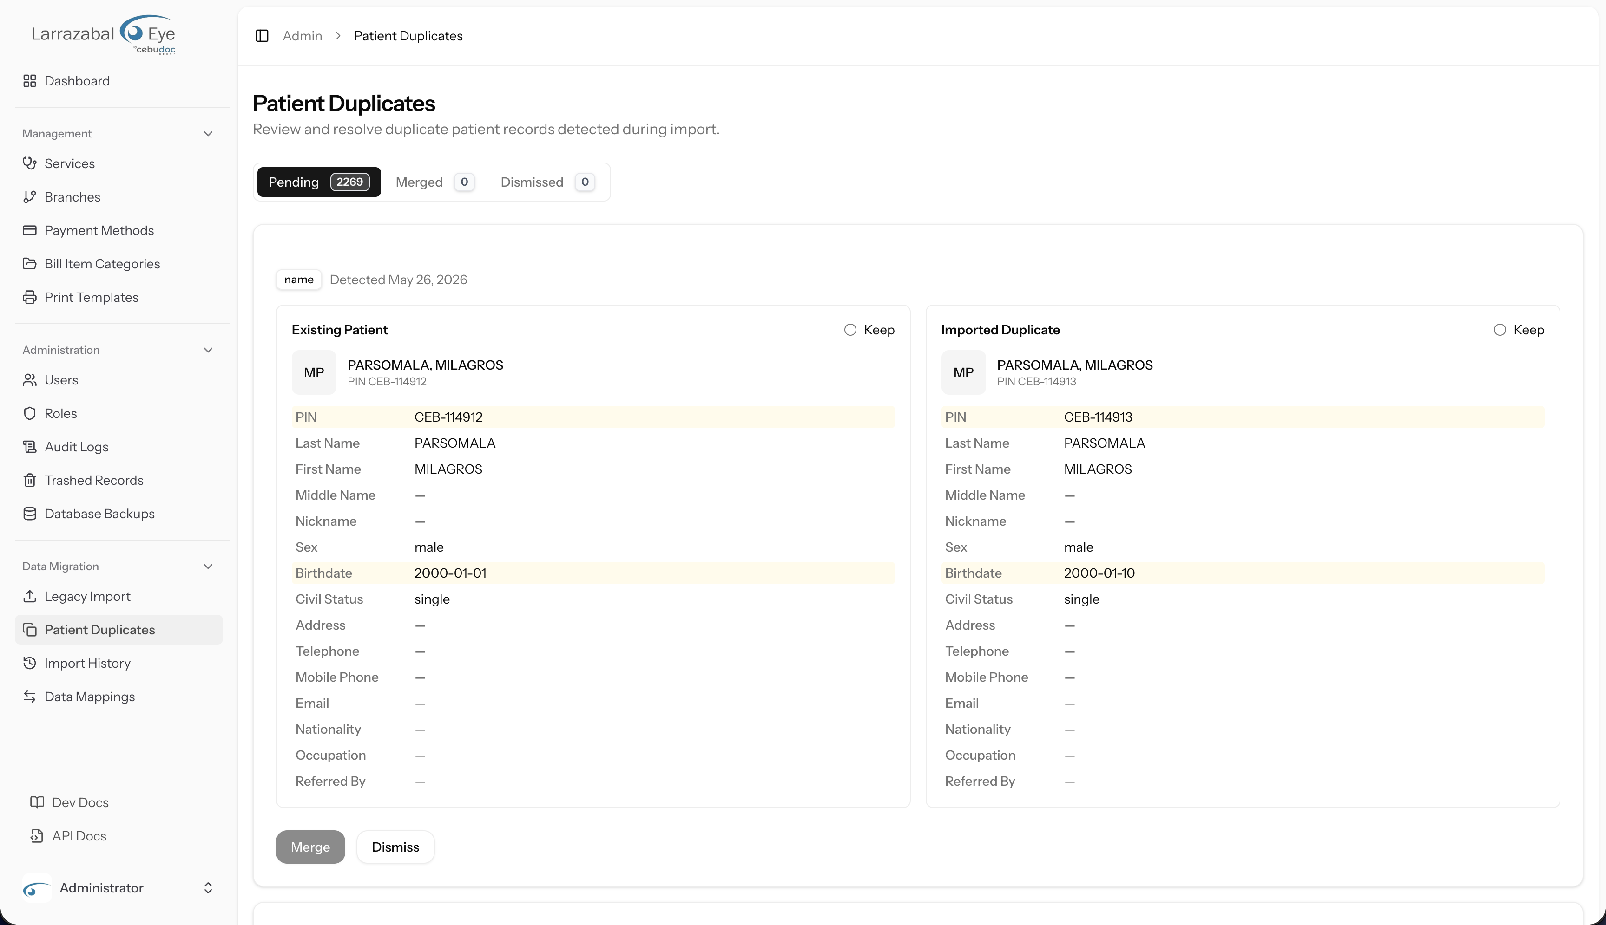Click the Bill Item Categories folder icon
The width and height of the screenshot is (1606, 925).
coord(29,264)
